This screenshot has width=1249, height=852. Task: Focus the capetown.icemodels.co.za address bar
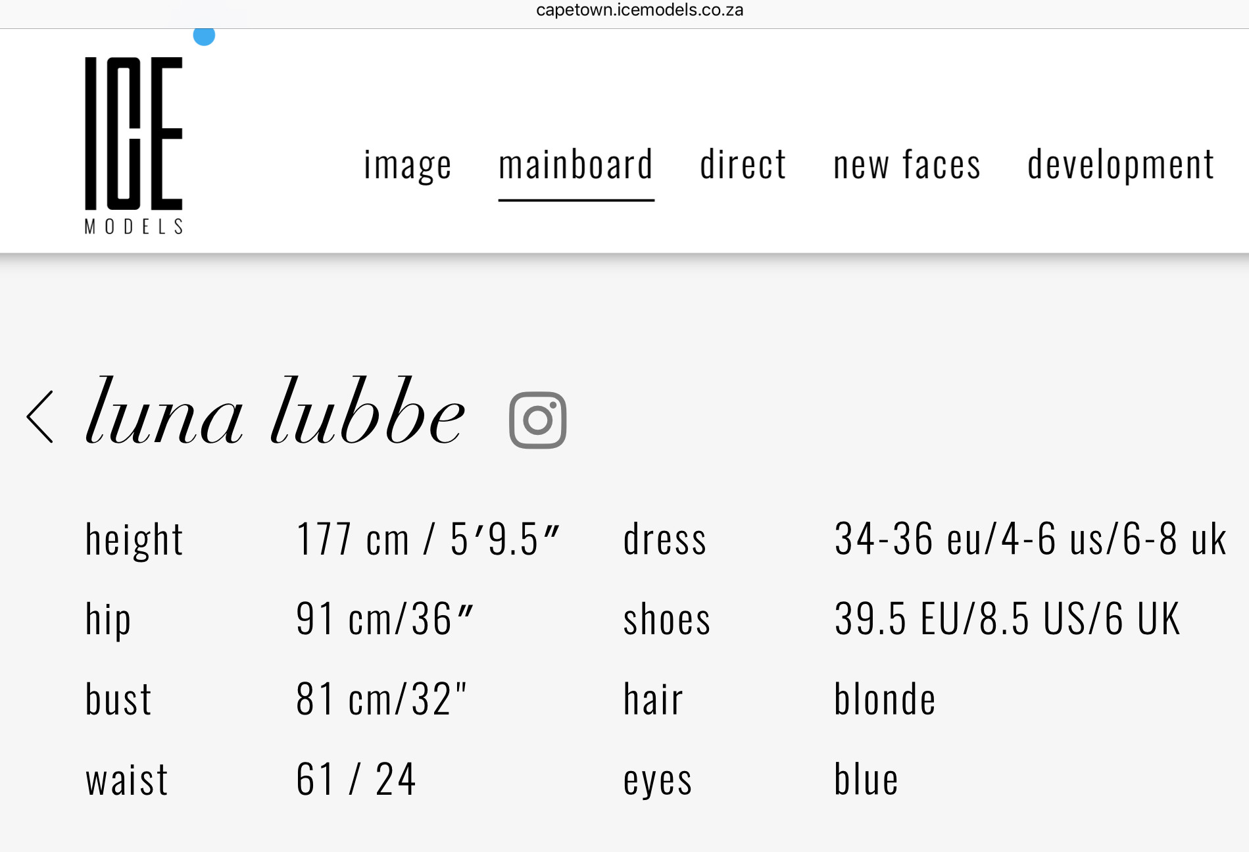tap(639, 10)
